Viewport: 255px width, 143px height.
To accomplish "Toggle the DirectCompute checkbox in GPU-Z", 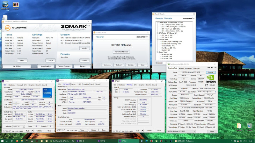I will tap(195, 124).
